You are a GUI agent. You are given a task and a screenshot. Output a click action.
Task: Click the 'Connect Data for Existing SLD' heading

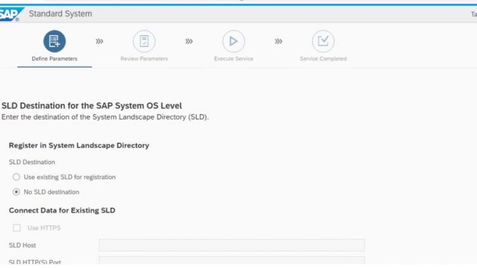pyautogui.click(x=63, y=210)
